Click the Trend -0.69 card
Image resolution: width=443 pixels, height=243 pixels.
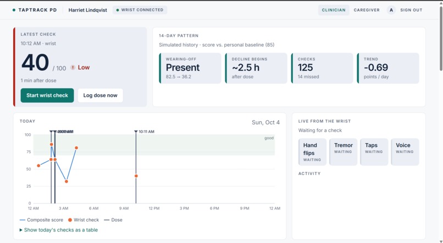point(388,68)
